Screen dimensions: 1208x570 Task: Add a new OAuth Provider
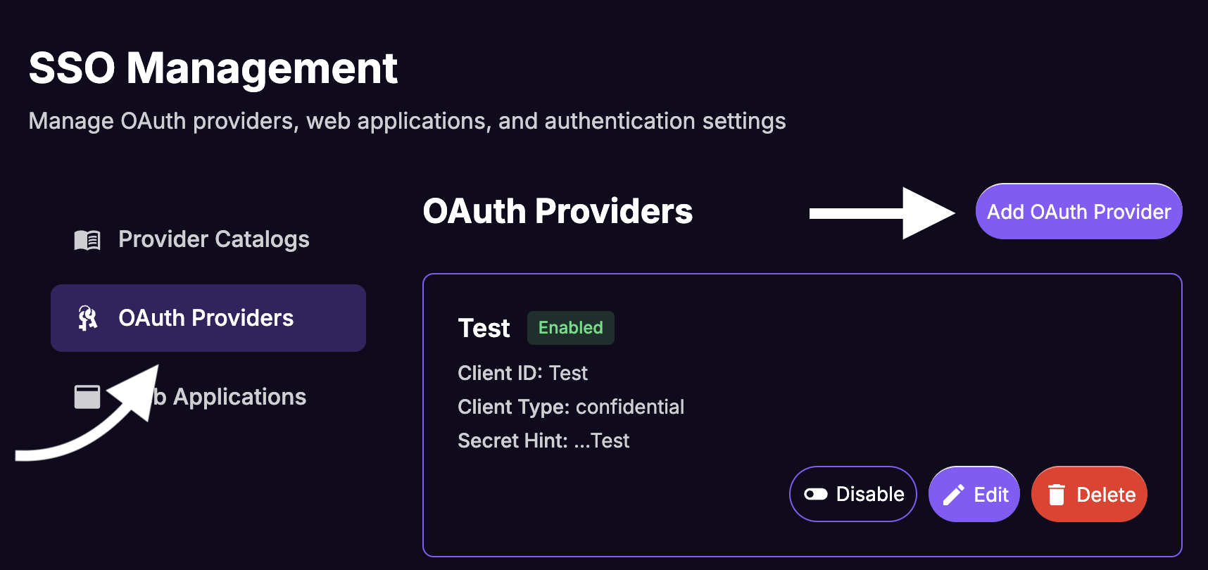click(x=1078, y=211)
